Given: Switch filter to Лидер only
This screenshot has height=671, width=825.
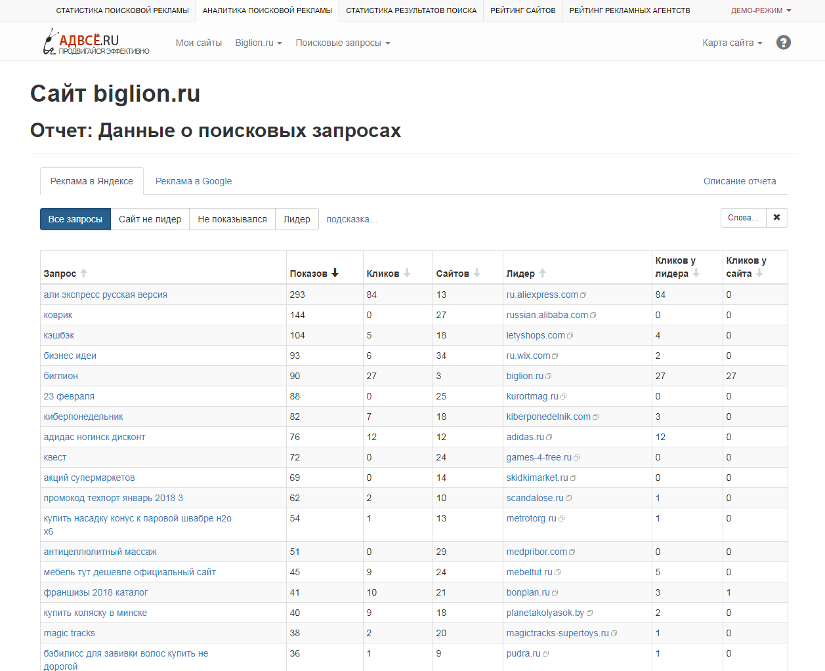Looking at the screenshot, I should (297, 218).
